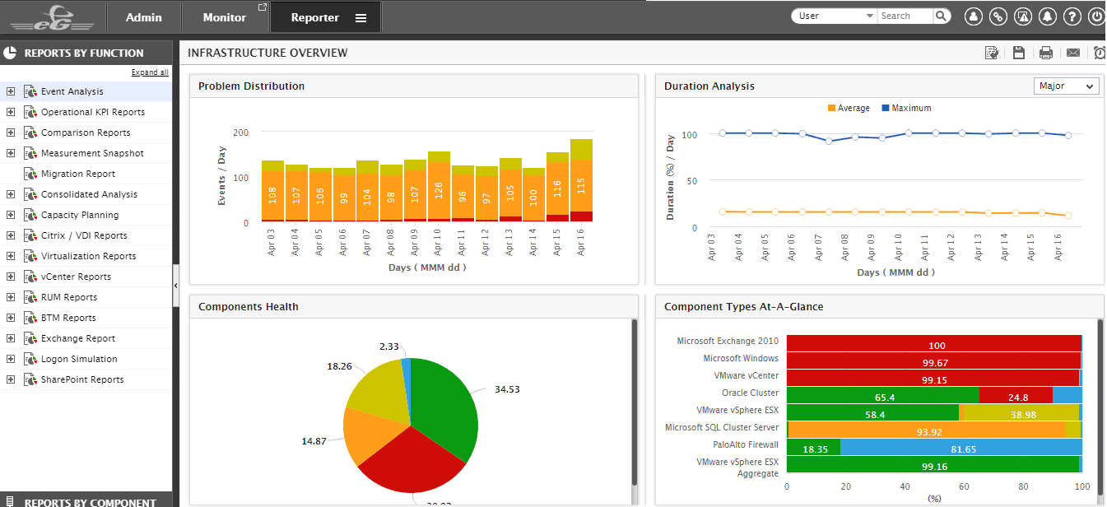Screen dimensions: 1107x507
Task: Open Exchange Report link
Action: tap(78, 338)
